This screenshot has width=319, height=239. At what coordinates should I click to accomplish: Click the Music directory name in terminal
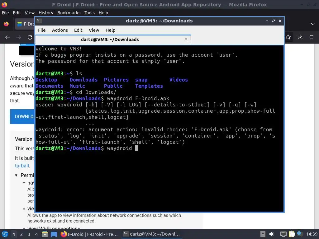77,86
